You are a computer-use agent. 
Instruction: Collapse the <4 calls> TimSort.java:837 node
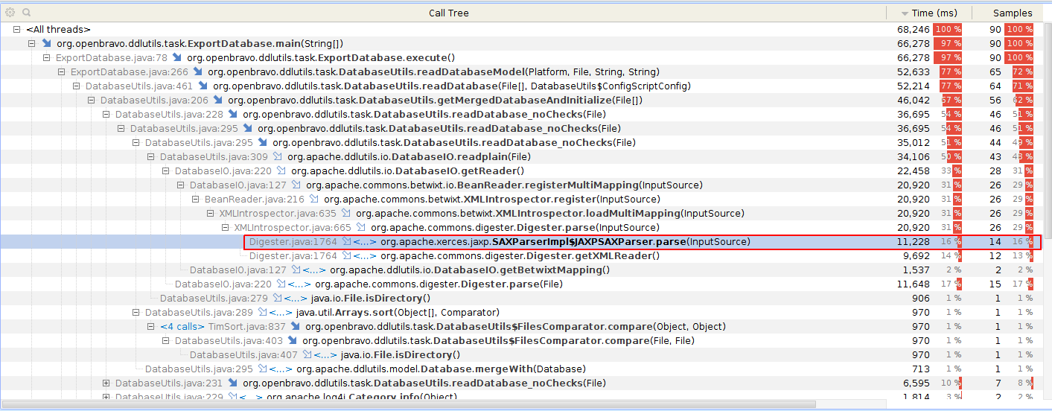click(x=150, y=327)
